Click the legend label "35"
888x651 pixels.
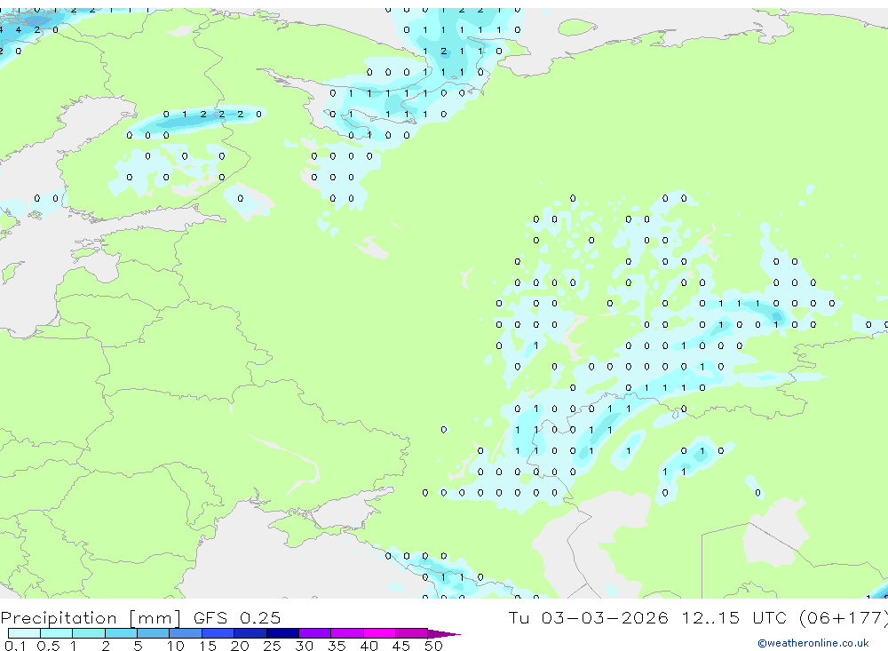coord(337,646)
